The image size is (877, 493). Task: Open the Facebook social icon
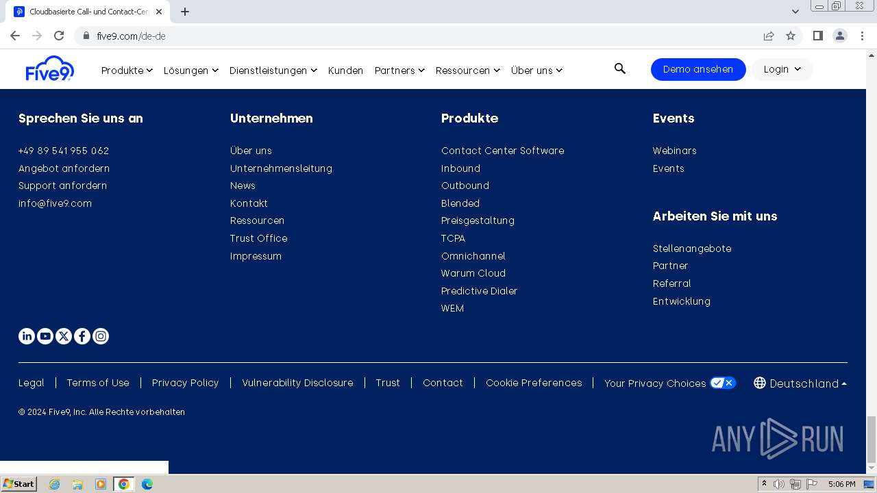point(82,336)
